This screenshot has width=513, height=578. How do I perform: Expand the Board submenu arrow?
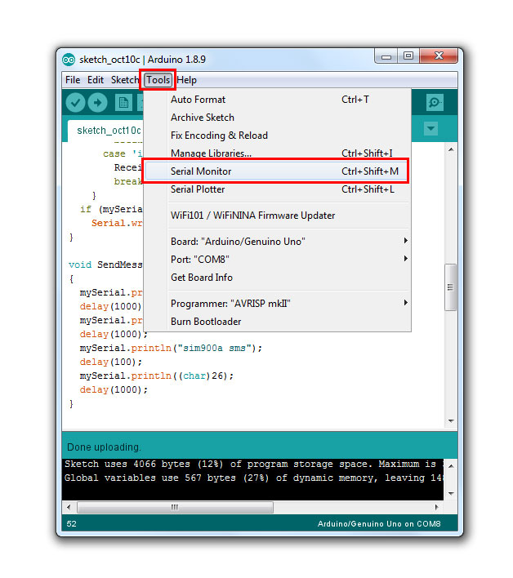(405, 241)
